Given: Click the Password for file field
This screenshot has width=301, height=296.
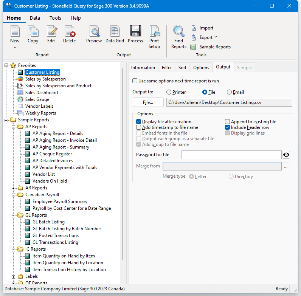Looking at the screenshot, I should [x=231, y=155].
